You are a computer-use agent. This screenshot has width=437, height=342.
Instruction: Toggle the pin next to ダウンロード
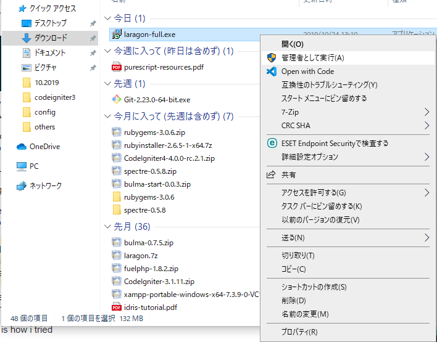pyautogui.click(x=93, y=38)
